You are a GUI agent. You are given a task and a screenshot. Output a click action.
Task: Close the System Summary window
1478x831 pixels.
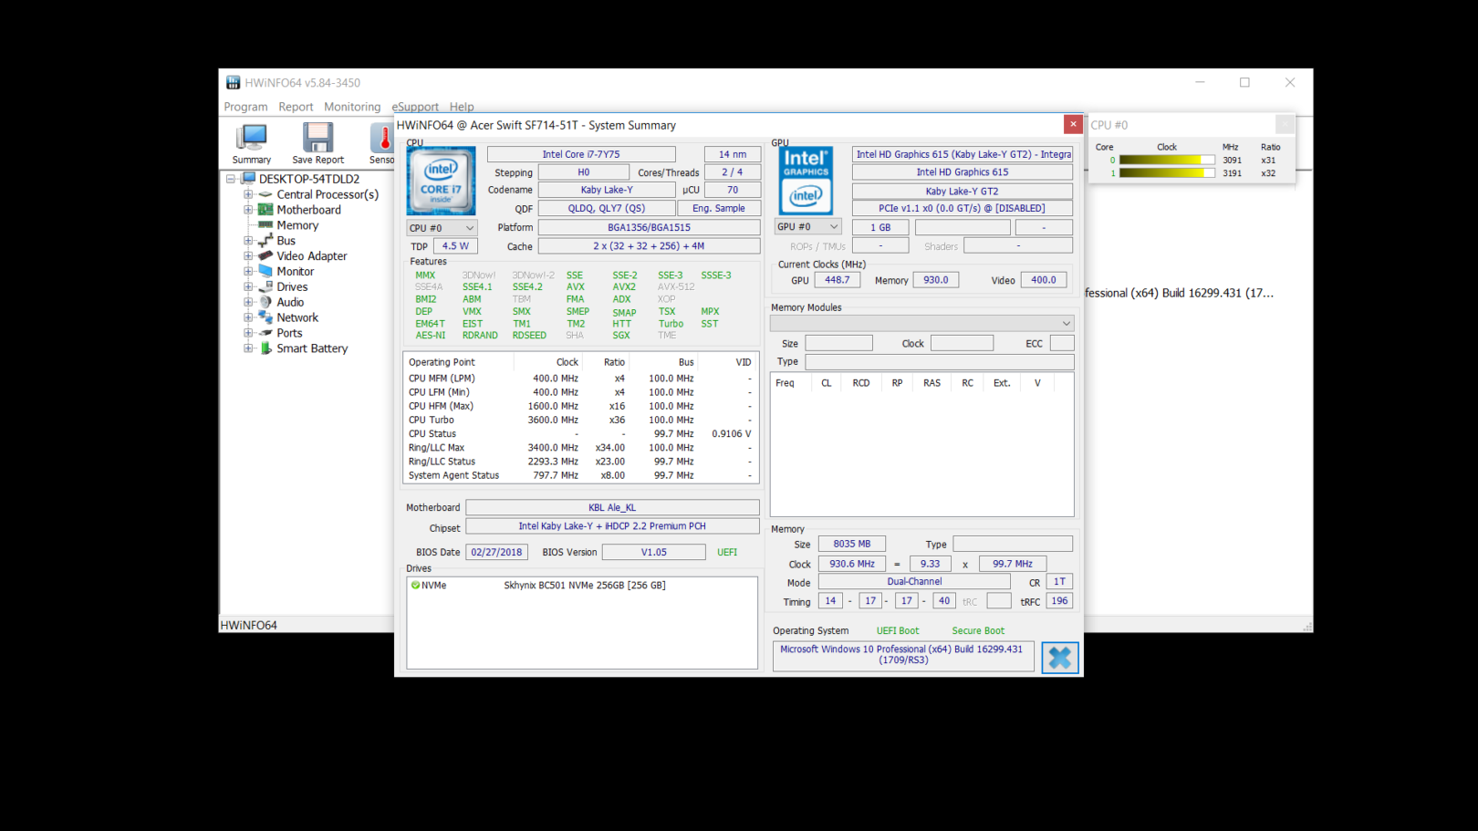pyautogui.click(x=1073, y=124)
